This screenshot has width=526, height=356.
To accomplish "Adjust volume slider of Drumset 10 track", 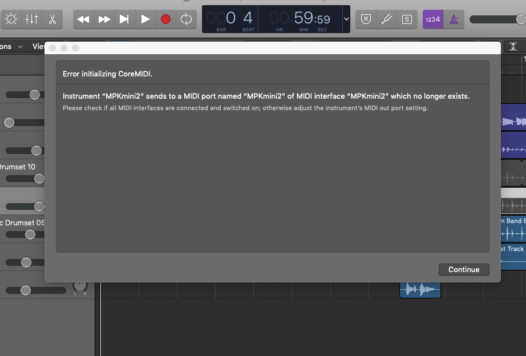I will pos(39,179).
